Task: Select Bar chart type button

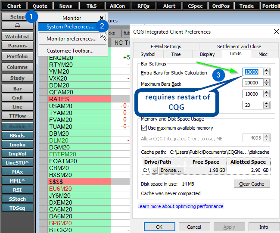Action: [x=17, y=89]
